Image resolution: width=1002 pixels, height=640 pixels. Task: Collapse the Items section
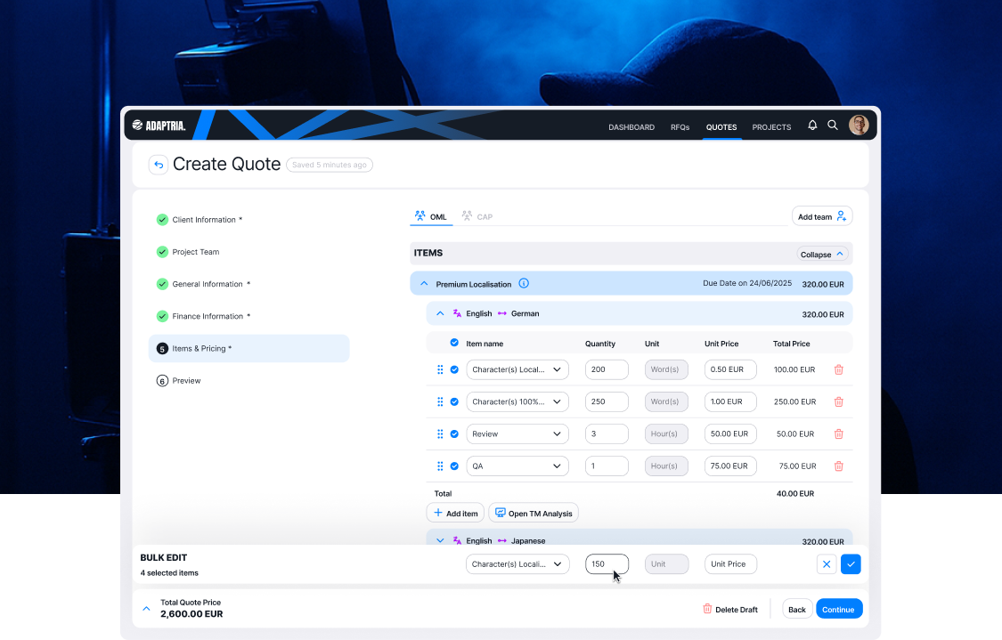pos(822,255)
